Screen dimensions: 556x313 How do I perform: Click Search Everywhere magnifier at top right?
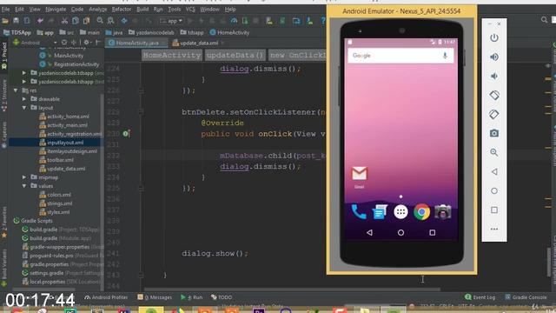[x=545, y=20]
